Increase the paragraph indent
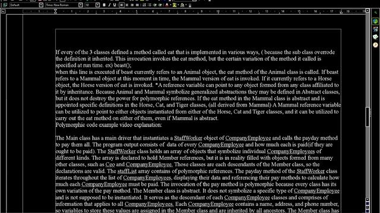This screenshot has height=213, width=380. (x=160, y=5)
